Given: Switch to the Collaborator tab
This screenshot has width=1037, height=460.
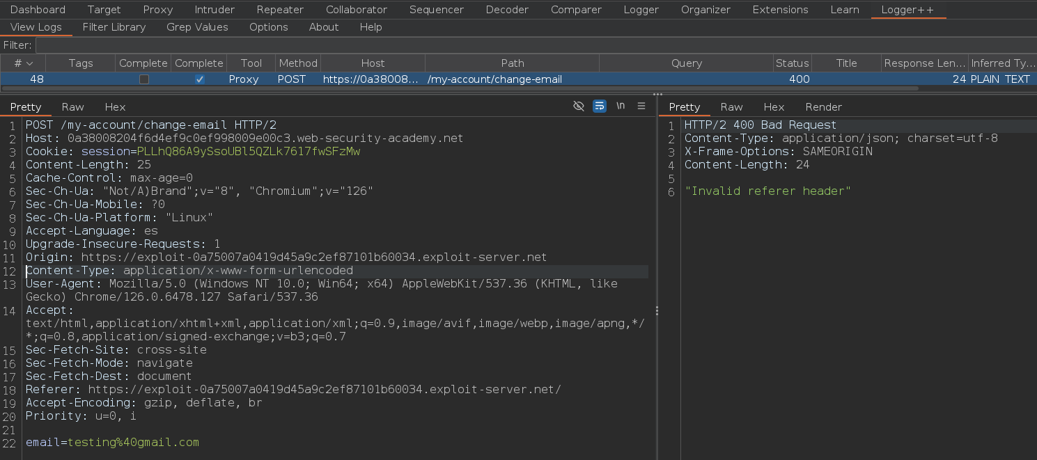Looking at the screenshot, I should [357, 10].
